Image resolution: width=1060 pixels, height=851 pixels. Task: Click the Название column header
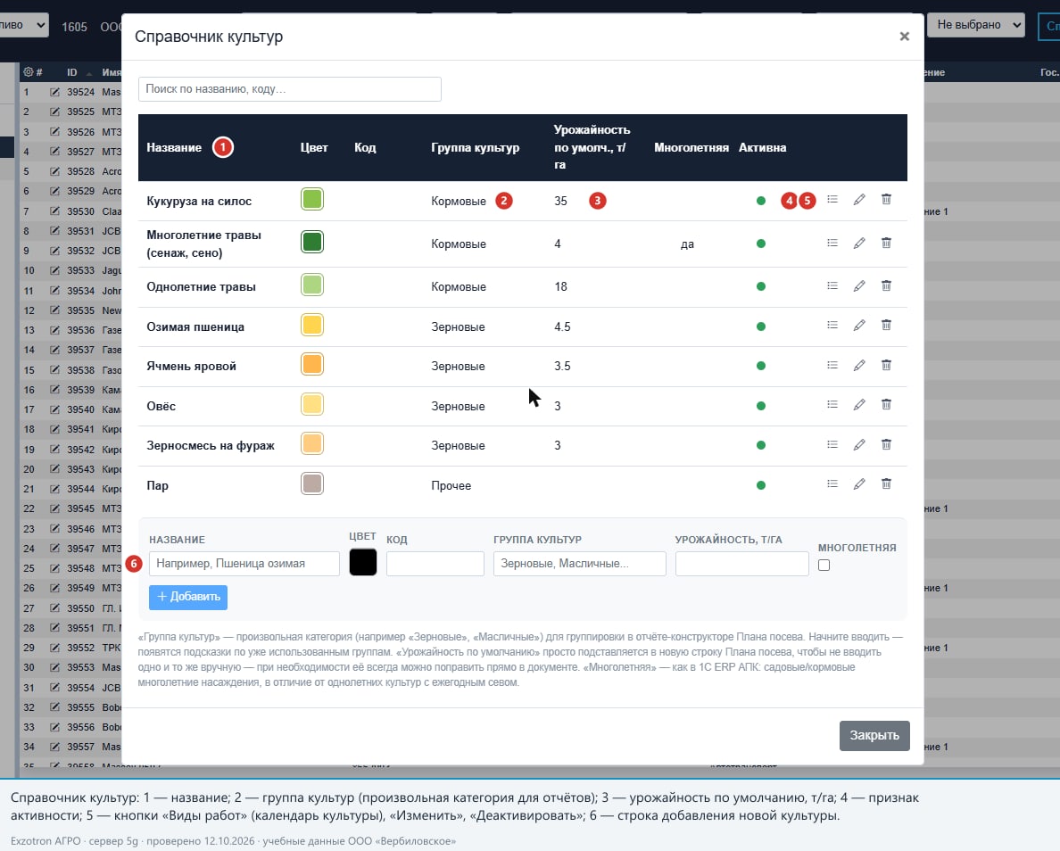point(174,147)
